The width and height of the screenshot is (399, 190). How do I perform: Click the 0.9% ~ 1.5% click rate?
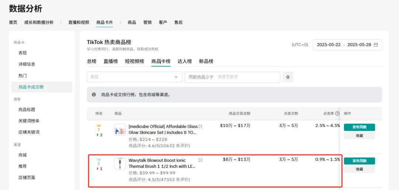coord(327,160)
